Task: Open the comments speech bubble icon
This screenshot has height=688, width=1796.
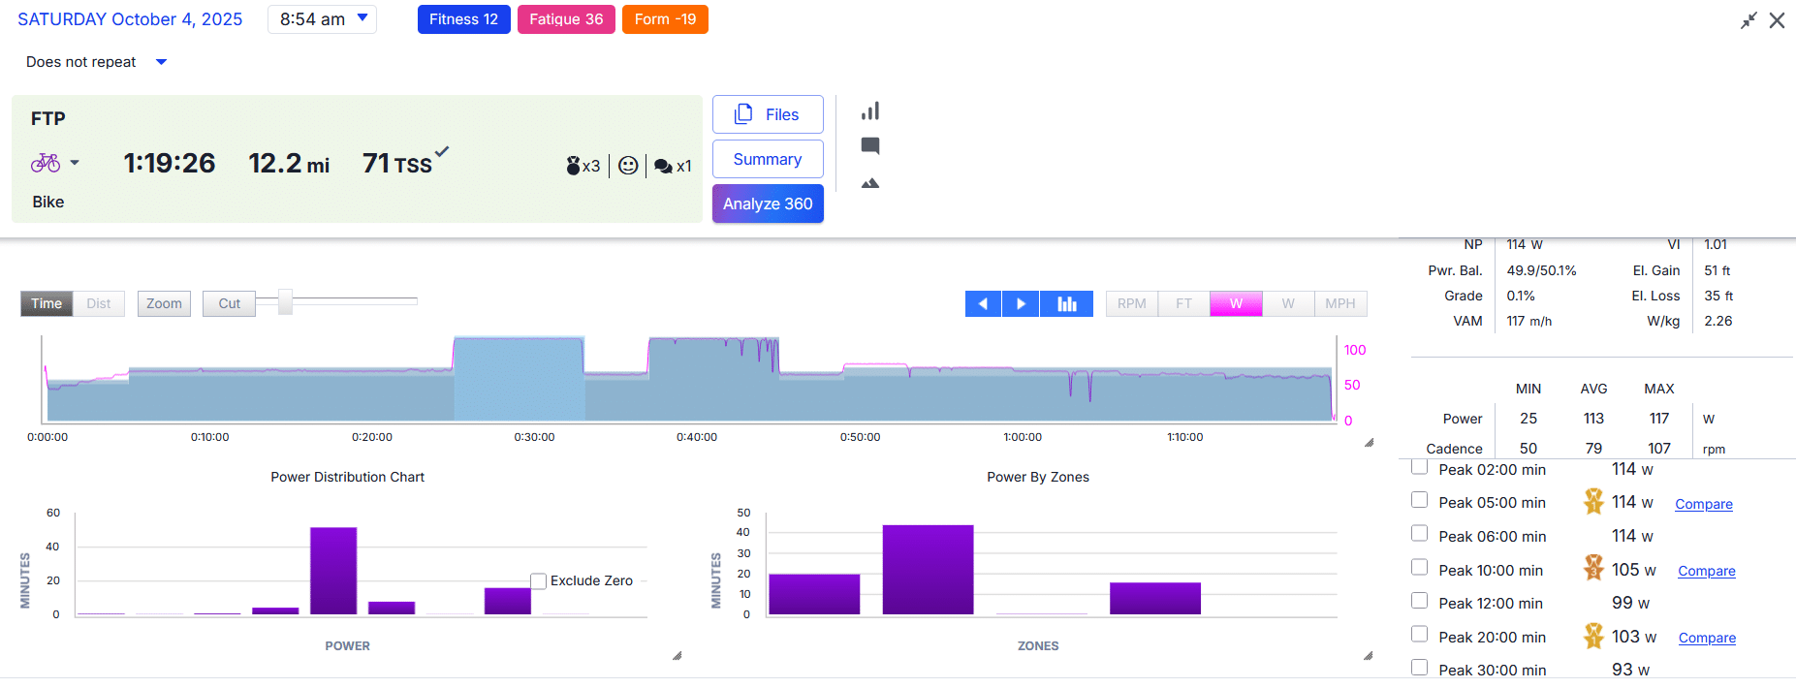Action: pyautogui.click(x=870, y=146)
